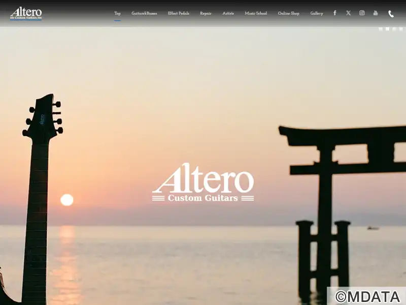This screenshot has height=305, width=406.
Task: Open the Guitars&Basses menu
Action: [144, 13]
